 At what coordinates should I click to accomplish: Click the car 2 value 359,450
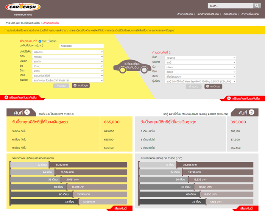coord(235,148)
